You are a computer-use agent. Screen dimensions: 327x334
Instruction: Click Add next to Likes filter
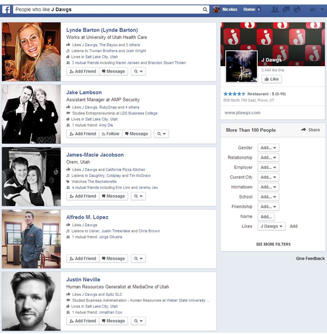[293, 226]
